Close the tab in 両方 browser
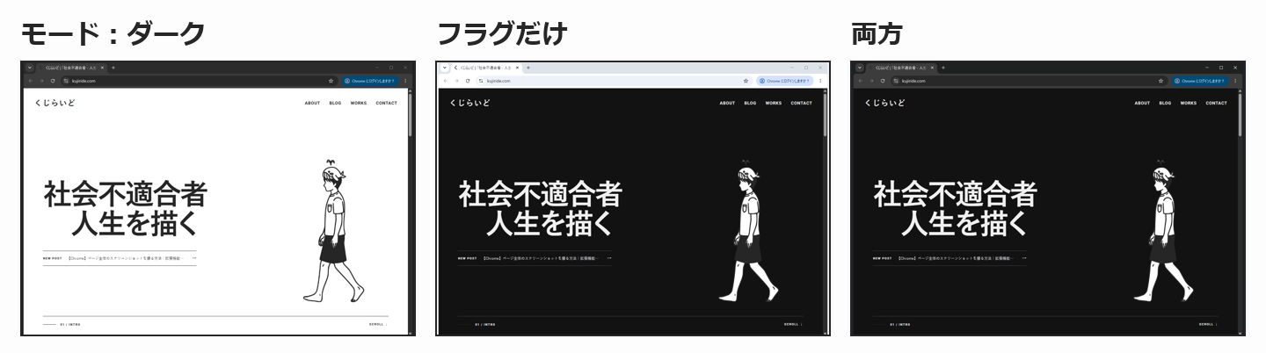1266x353 pixels. (x=932, y=68)
